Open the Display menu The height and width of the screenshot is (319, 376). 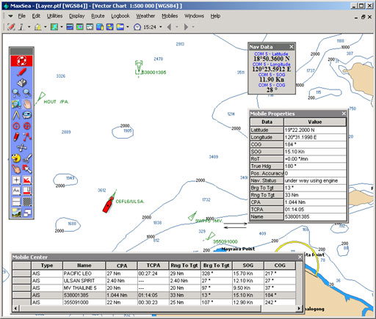(77, 16)
